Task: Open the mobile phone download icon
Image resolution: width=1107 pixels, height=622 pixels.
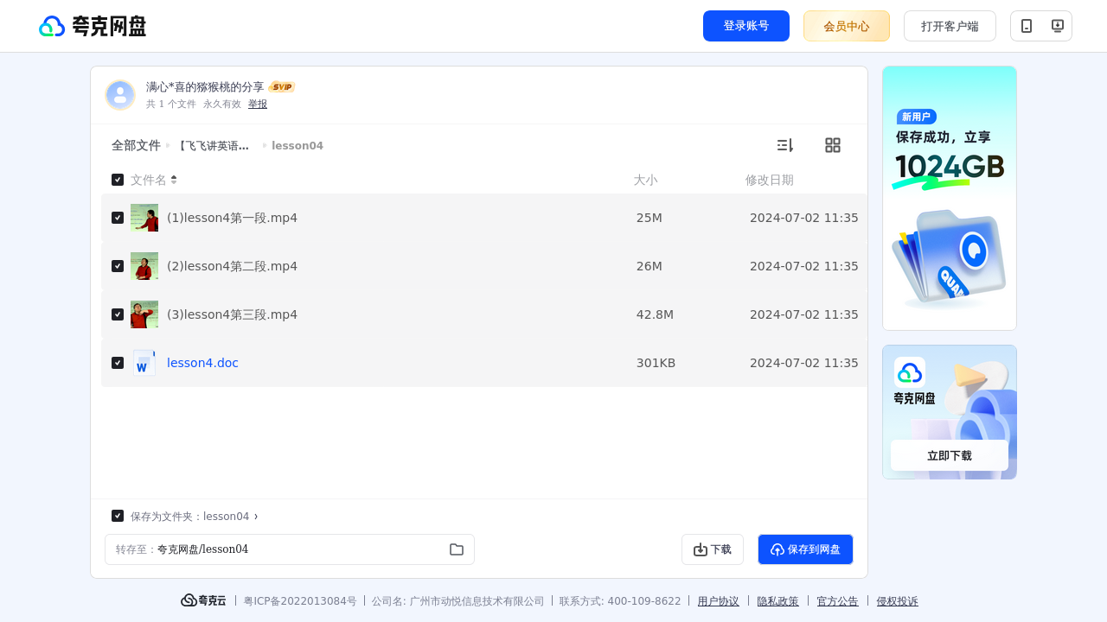Action: pos(1027,26)
